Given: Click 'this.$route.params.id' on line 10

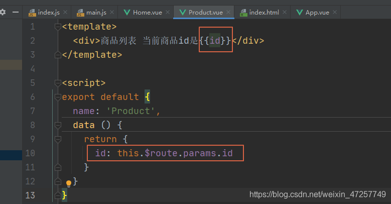Looking at the screenshot, I should coord(175,153).
